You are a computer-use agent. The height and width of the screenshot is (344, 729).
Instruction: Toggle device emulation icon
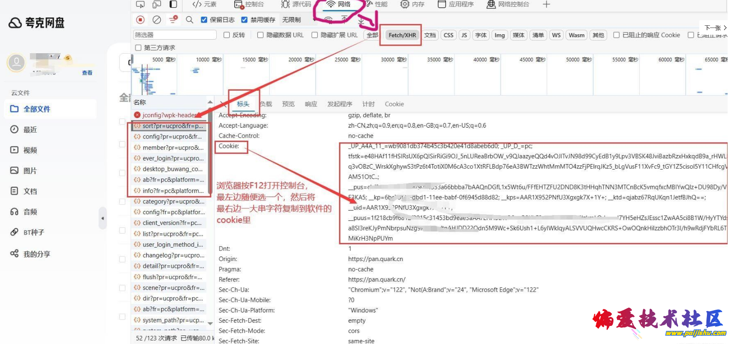coord(157,5)
